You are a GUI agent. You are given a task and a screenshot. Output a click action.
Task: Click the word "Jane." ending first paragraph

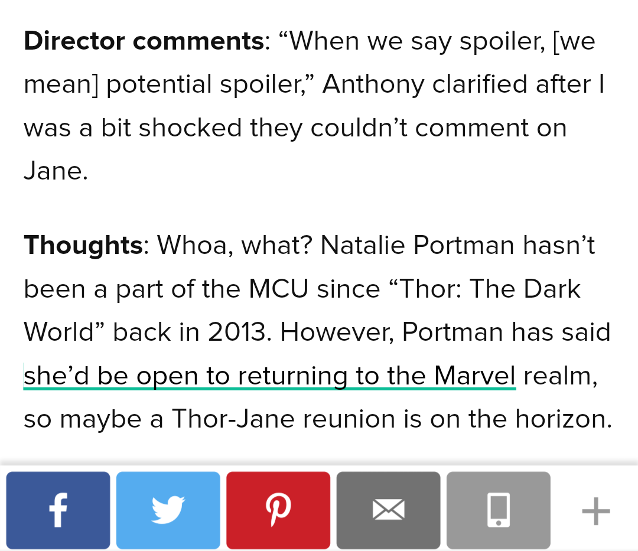[x=56, y=171]
